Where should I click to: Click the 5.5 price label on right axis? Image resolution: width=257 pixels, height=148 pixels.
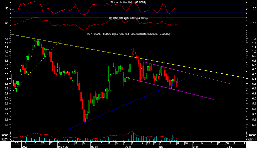pyautogui.click(x=254, y=125)
